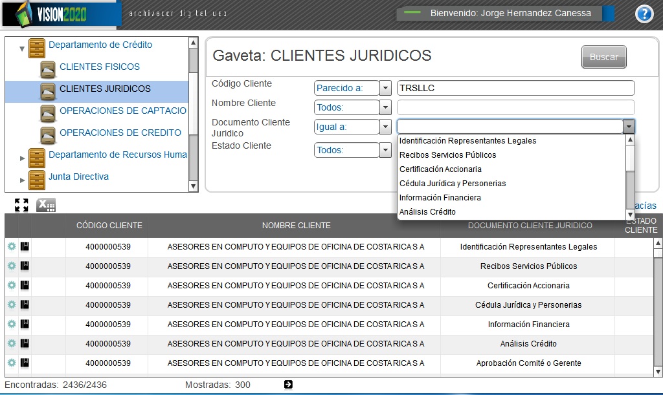Open the help question mark icon

coord(644,14)
